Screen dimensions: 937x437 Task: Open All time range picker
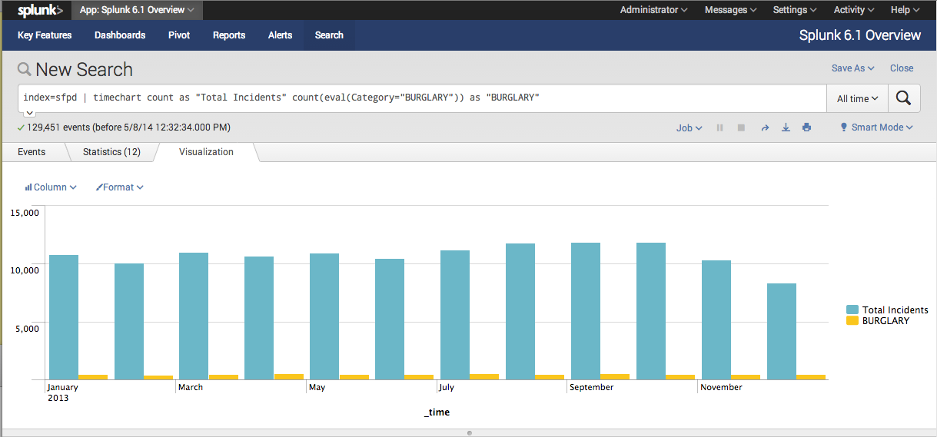(857, 98)
